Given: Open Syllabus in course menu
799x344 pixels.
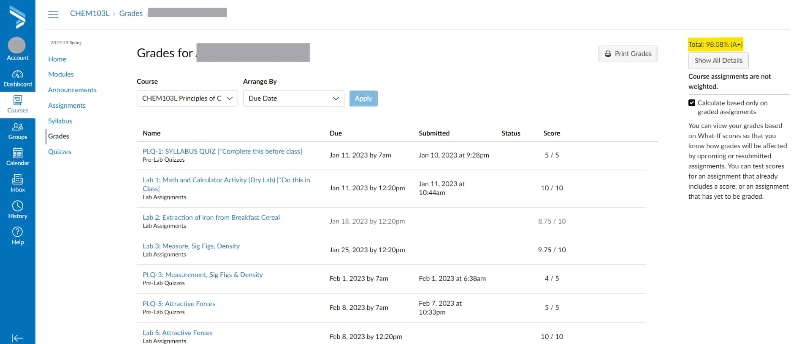Looking at the screenshot, I should coord(60,121).
